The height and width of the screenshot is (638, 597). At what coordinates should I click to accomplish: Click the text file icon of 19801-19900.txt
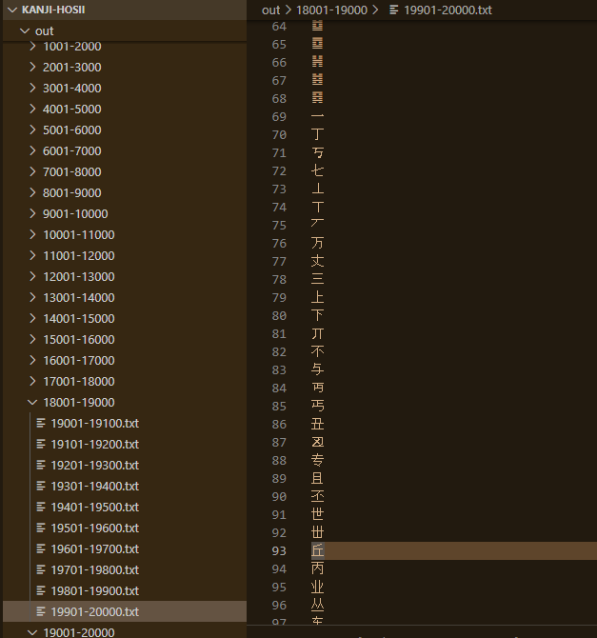[x=41, y=590]
